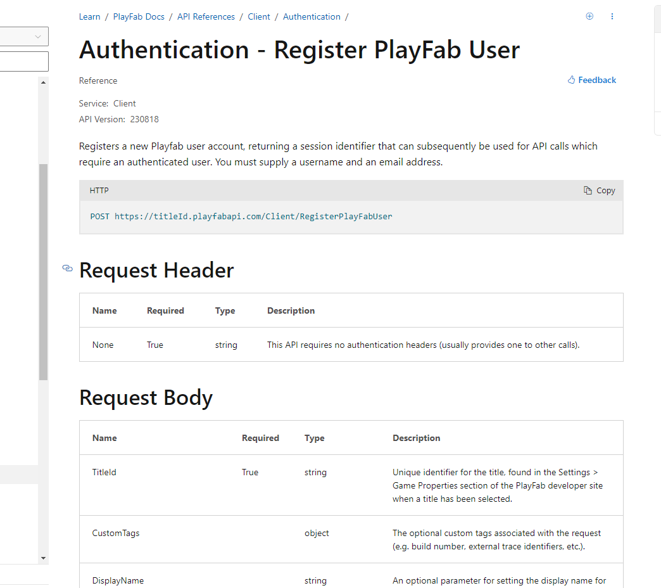Viewport: 661px width, 588px height.
Task: Click the sidebar filter input field
Action: [24, 61]
